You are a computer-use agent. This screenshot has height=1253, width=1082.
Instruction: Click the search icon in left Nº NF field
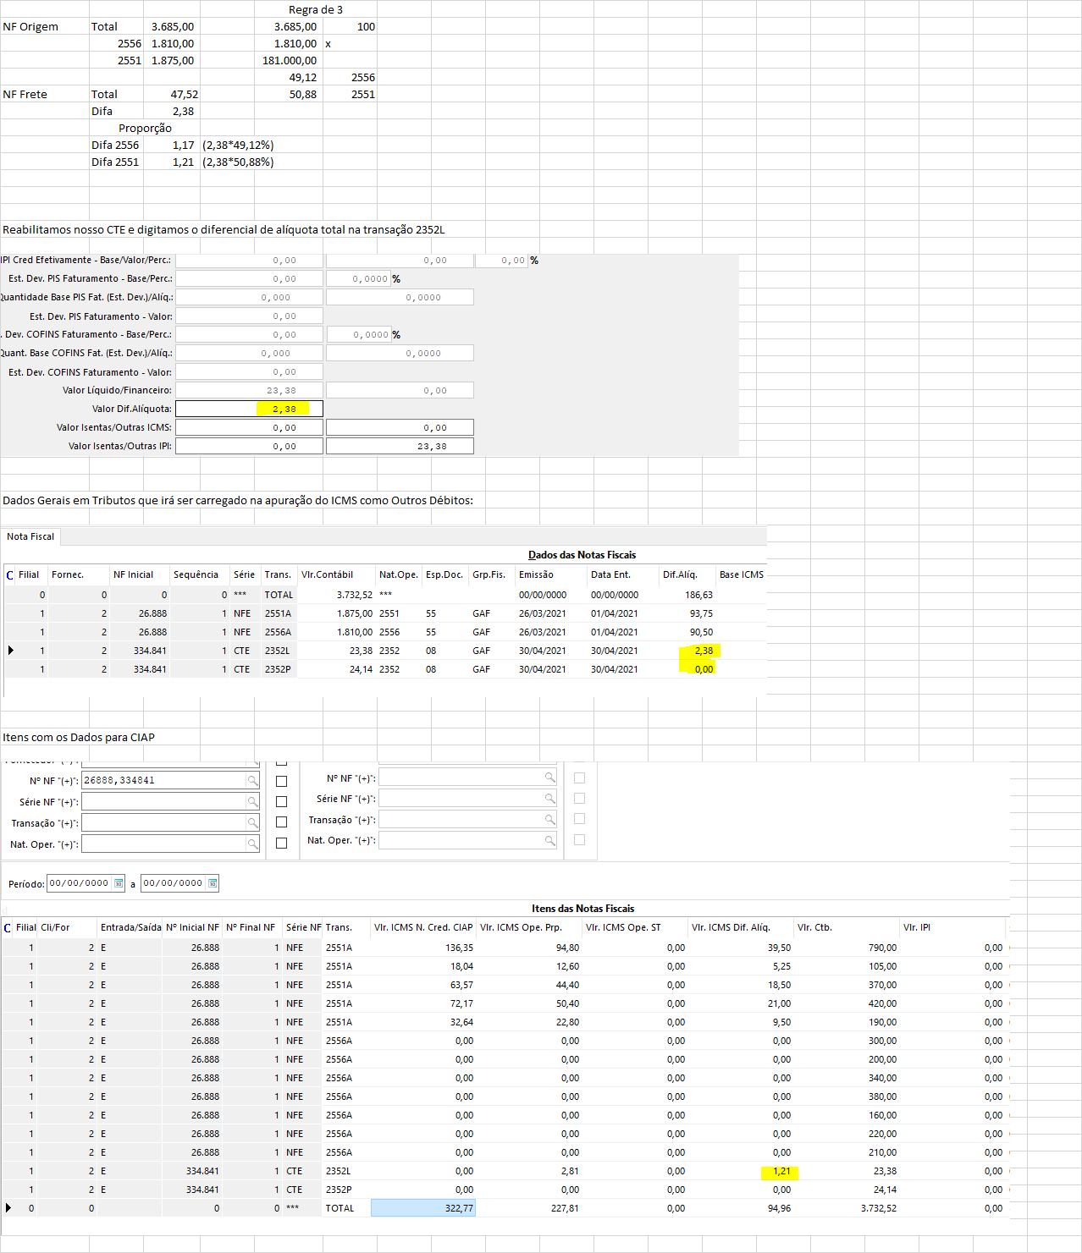[252, 781]
